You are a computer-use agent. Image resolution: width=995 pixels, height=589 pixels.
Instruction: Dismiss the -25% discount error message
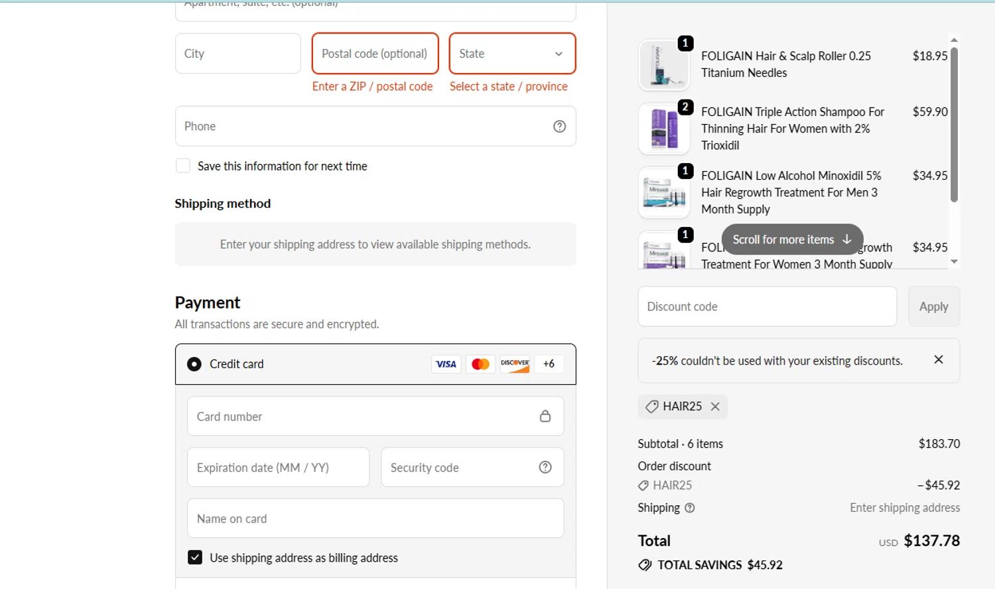938,360
